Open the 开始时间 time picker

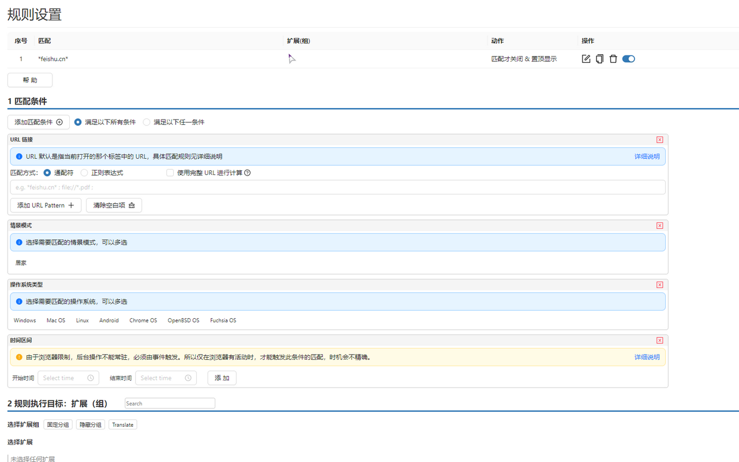coord(68,378)
